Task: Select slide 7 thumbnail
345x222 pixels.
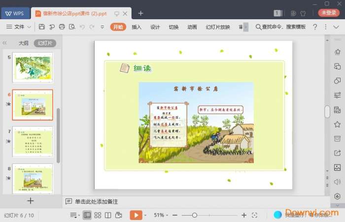Action: coord(33,142)
